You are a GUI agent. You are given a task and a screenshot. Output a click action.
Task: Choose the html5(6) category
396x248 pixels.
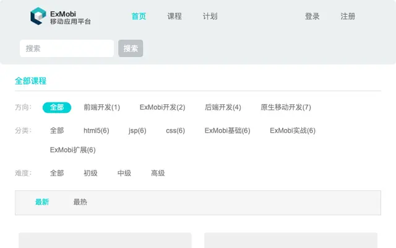(97, 131)
